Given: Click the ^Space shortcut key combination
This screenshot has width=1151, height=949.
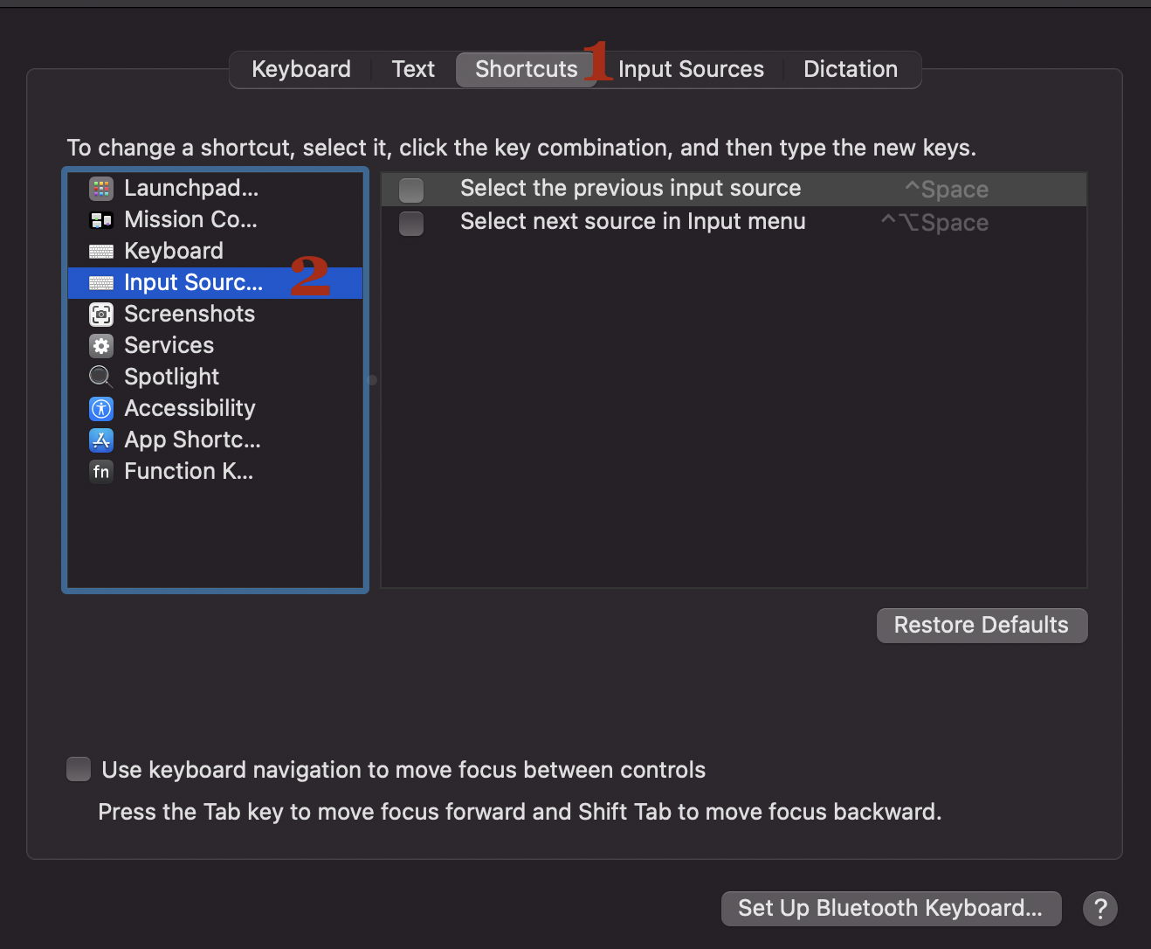Looking at the screenshot, I should 947,190.
